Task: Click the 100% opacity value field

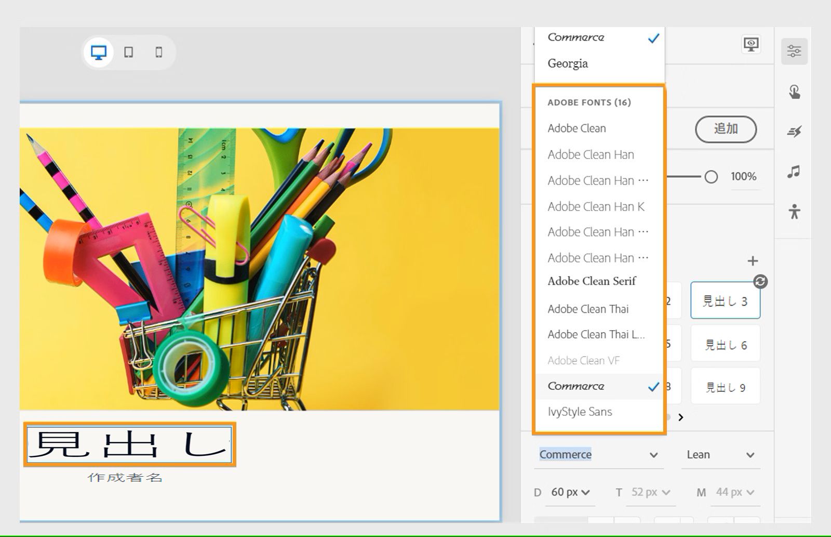Action: point(744,177)
